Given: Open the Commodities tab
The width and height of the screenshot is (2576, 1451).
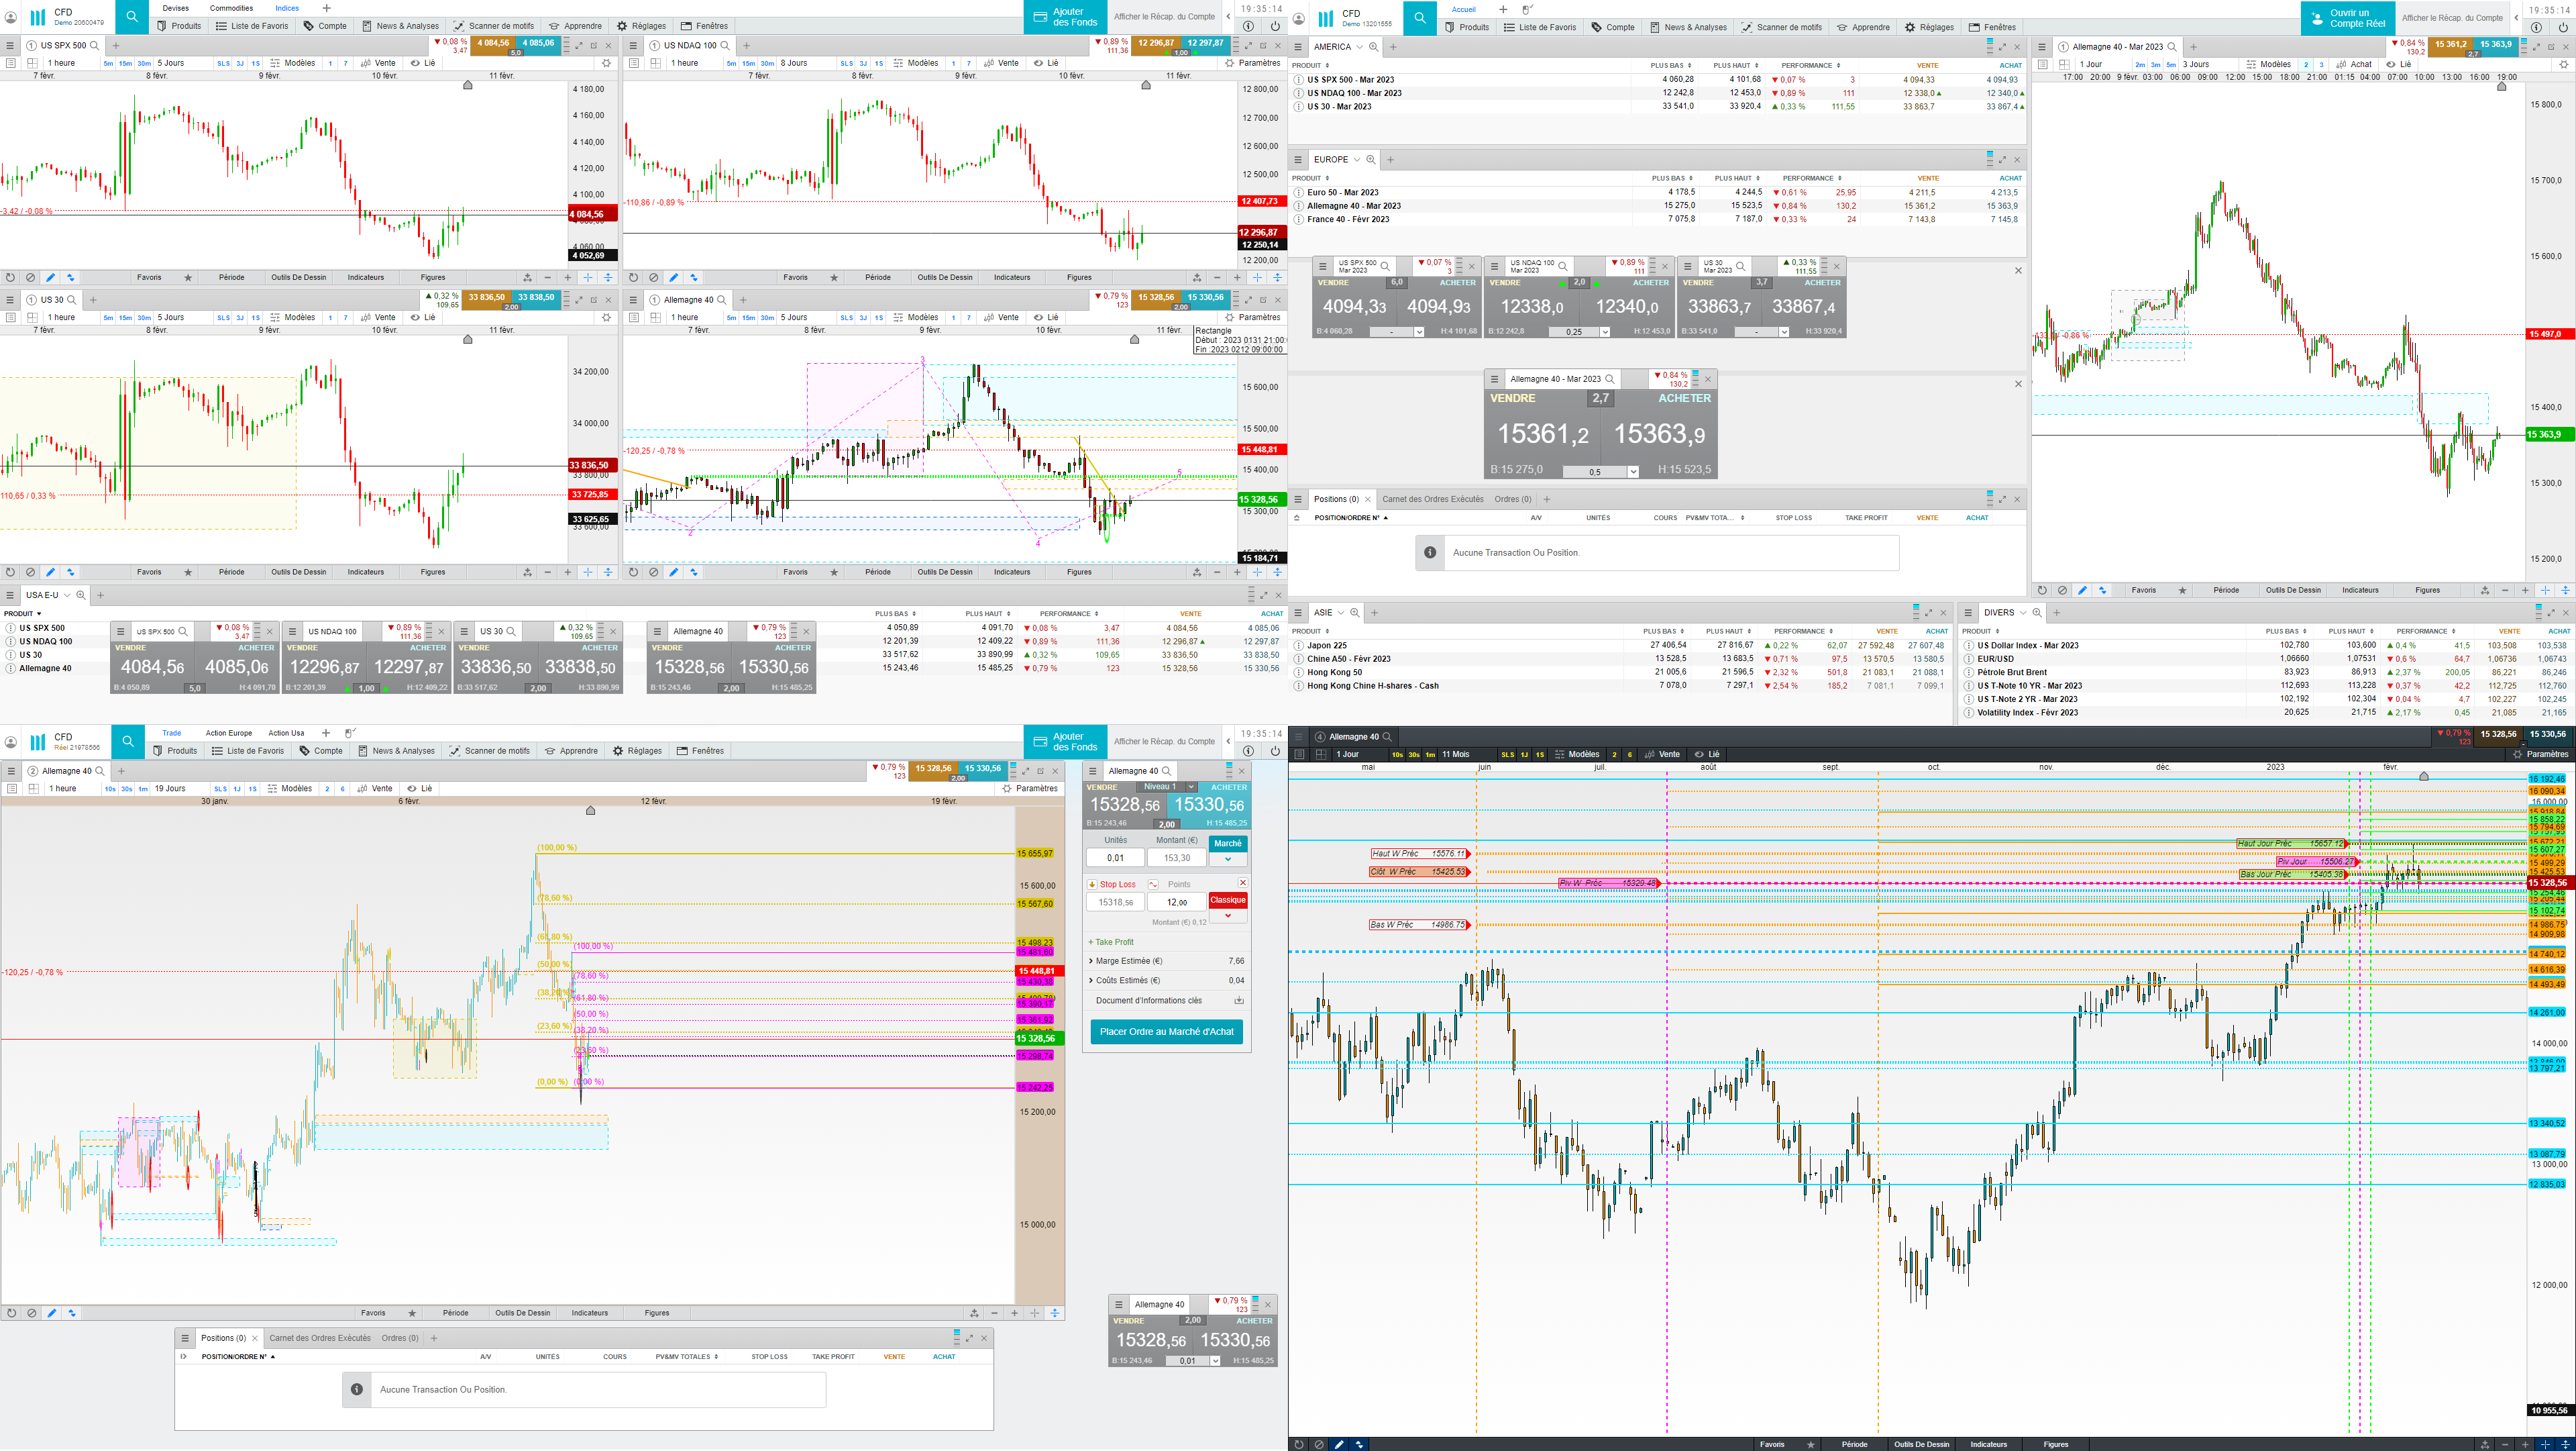Looking at the screenshot, I should [x=231, y=8].
